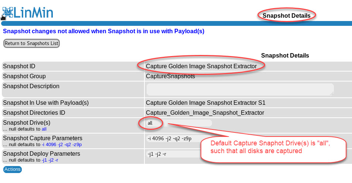Click the blue "-i 4096 -j2 -q2 -z9p" default text

click(x=62, y=144)
